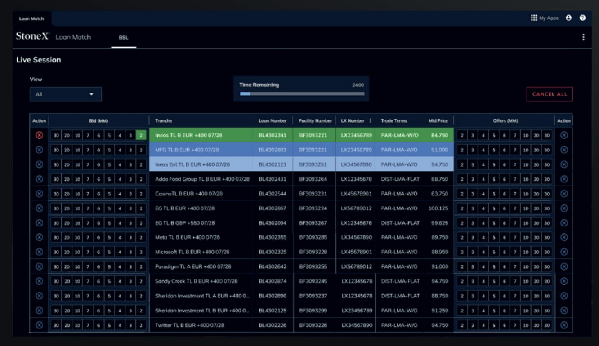Open LX Number column options menu icon

(x=371, y=120)
